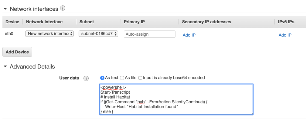Select the As text radio button
The image size is (306, 135).
pos(102,78)
